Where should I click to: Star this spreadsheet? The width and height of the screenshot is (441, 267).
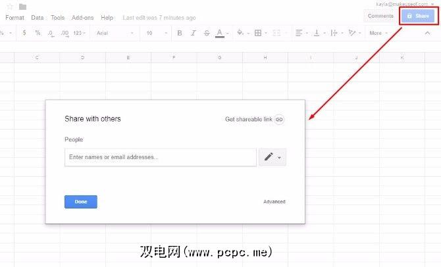coord(10,7)
